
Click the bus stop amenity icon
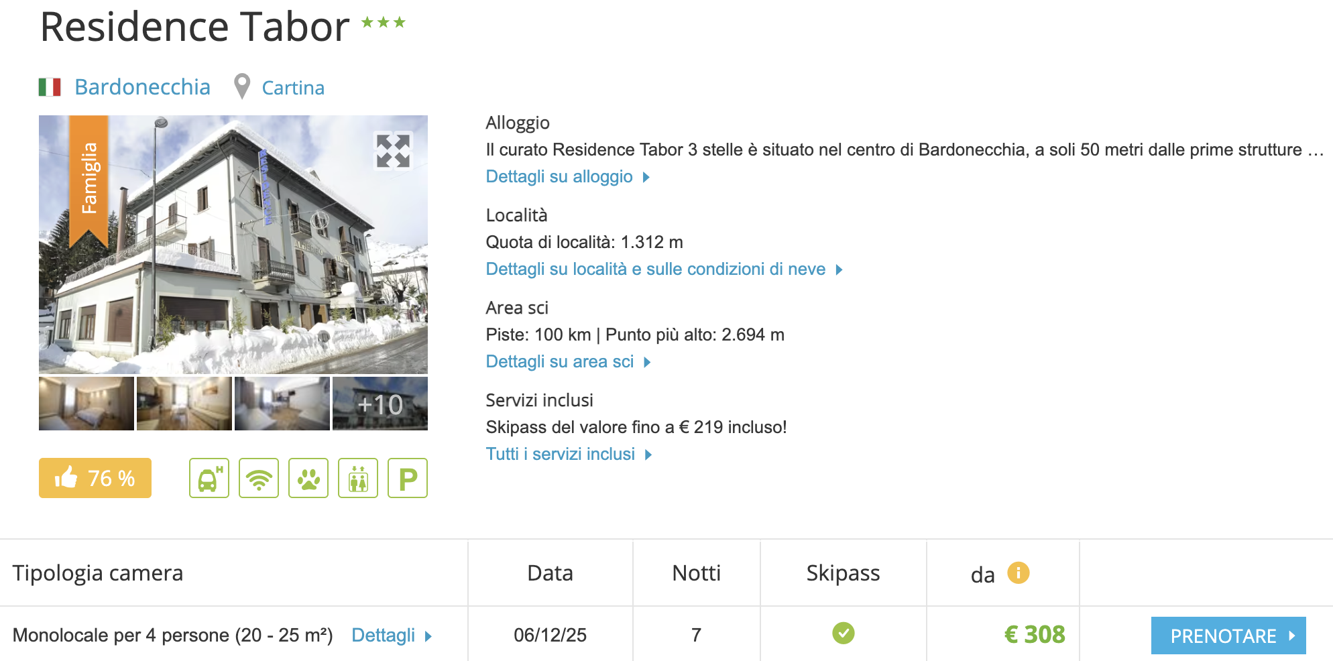coord(209,478)
